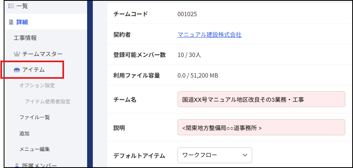Image resolution: width=353 pixels, height=168 pixels.
Task: Click the crown icon for チームマスター
Action: click(17, 54)
